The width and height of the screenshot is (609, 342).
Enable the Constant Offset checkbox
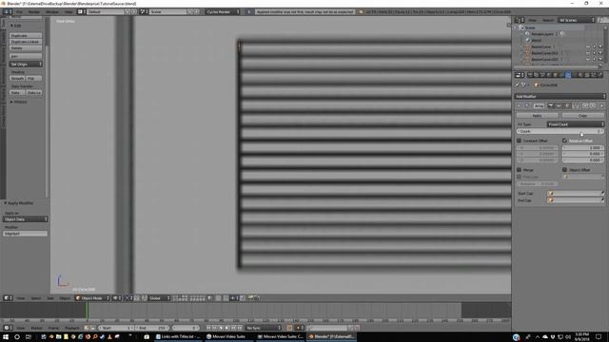pyautogui.click(x=519, y=141)
